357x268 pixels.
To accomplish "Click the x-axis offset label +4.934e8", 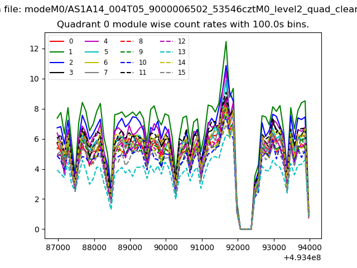I will coord(302,257).
